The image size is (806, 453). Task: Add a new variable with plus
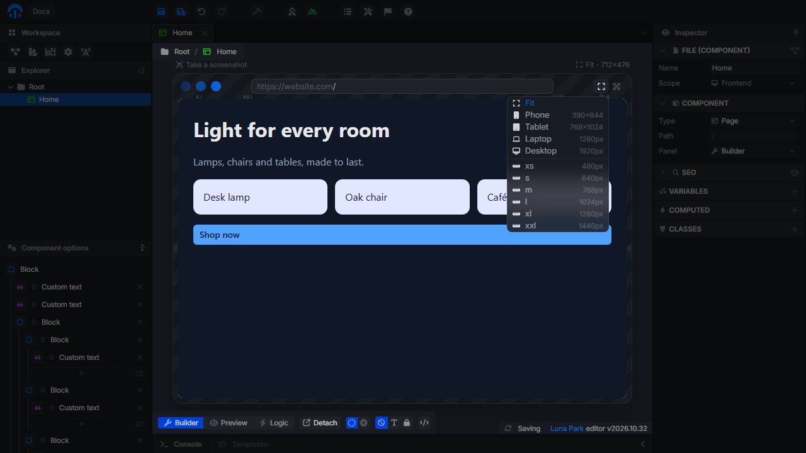pyautogui.click(x=795, y=191)
